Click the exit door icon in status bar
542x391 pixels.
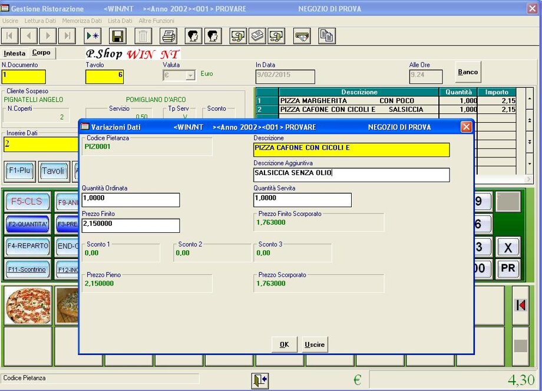(260, 380)
